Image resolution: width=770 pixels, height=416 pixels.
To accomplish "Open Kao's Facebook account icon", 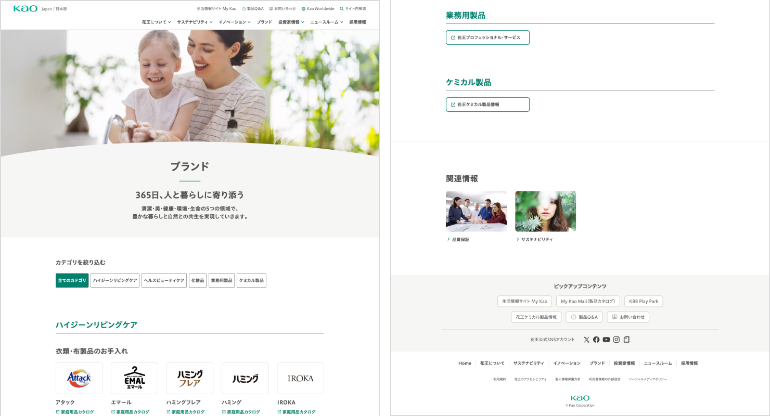I will click(596, 340).
